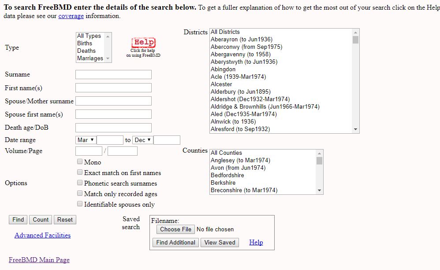Select Births in the Type list
Screen dimensions: 440x270
[x=85, y=43]
